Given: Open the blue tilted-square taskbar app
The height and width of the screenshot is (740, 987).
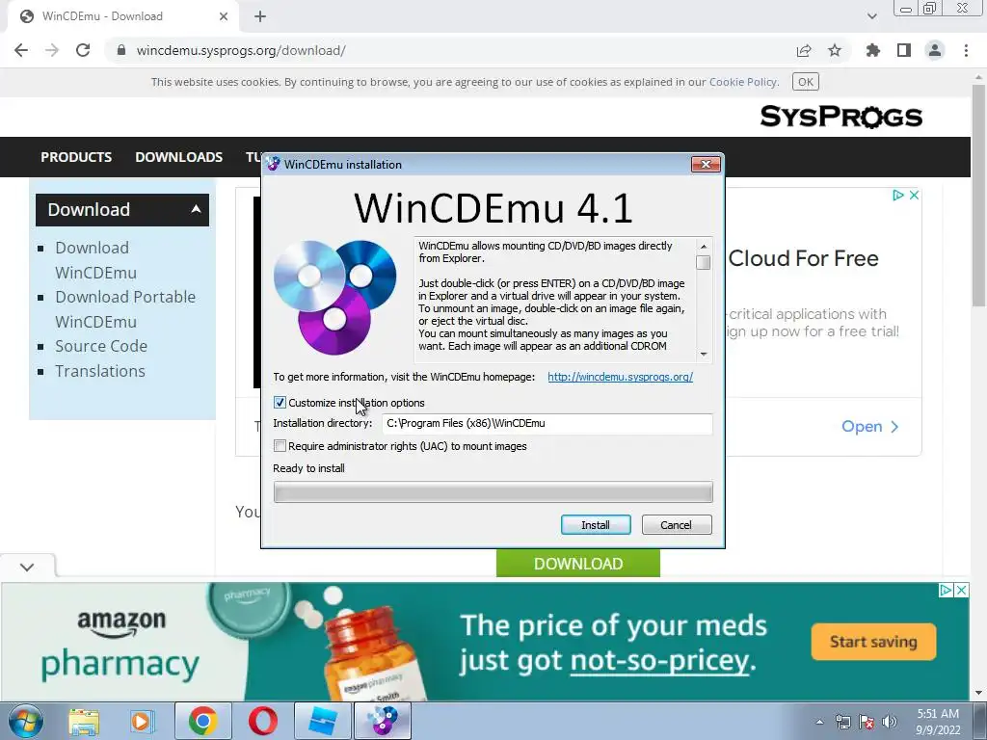Looking at the screenshot, I should [322, 721].
